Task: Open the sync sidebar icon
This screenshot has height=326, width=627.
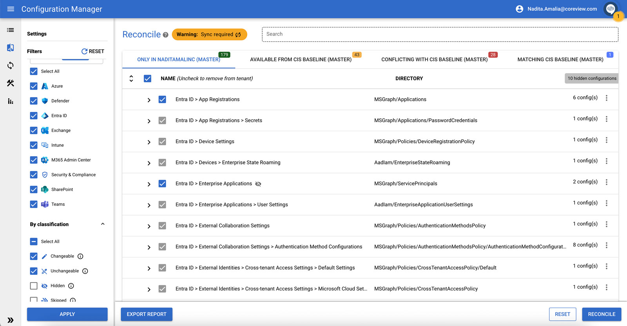Action: pyautogui.click(x=11, y=65)
